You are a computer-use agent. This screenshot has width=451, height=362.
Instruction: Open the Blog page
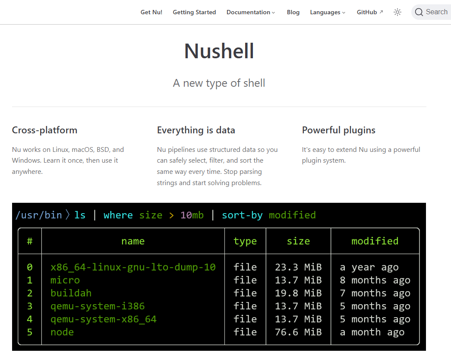pos(293,12)
